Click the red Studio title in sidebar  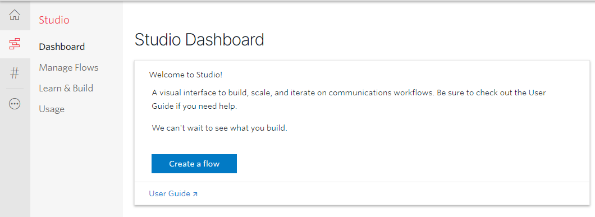pos(54,20)
